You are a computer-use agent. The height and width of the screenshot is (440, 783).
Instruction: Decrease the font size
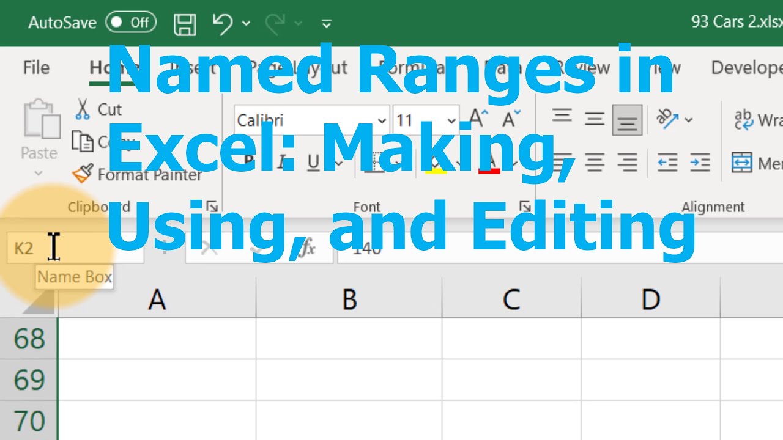(511, 118)
